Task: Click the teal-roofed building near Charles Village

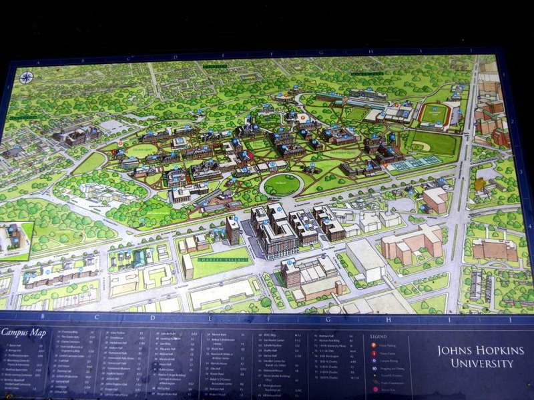Action: click(140, 257)
